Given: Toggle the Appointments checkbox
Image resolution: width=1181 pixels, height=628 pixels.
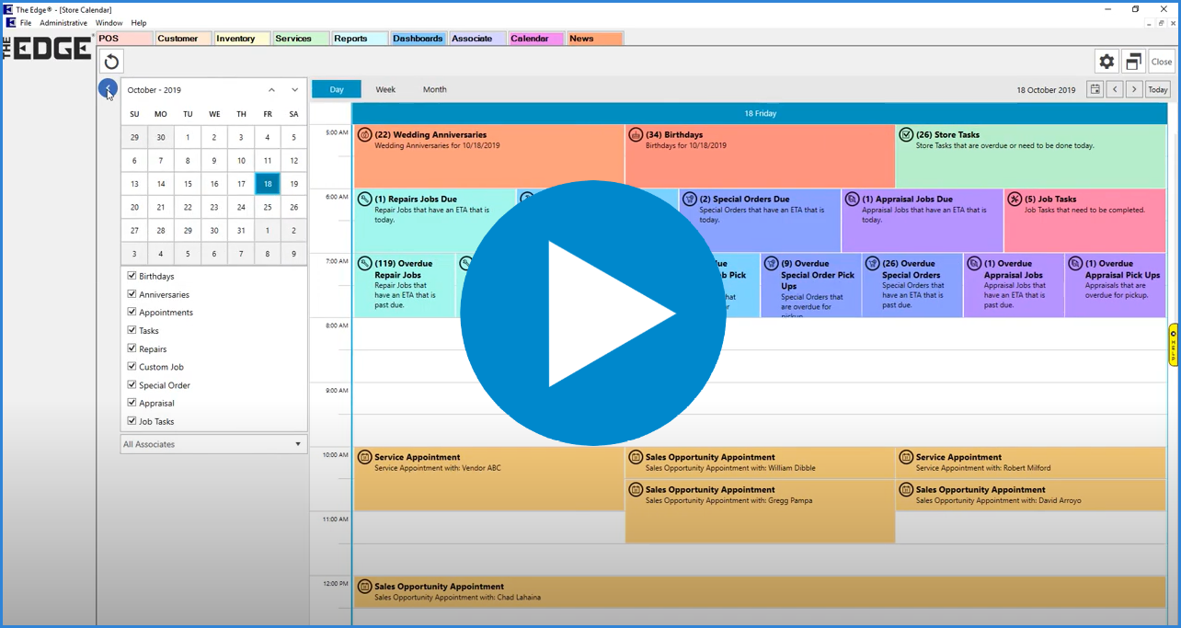Looking at the screenshot, I should click(132, 313).
